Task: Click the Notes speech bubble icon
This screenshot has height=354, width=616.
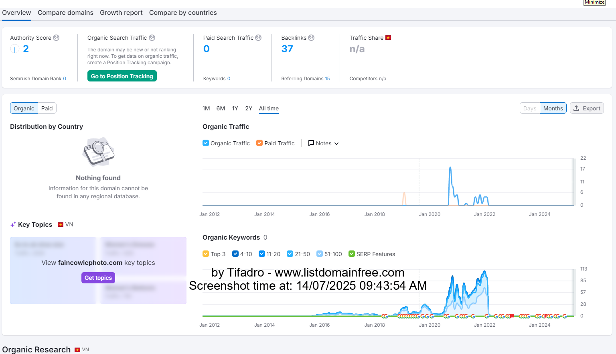Action: coord(311,143)
